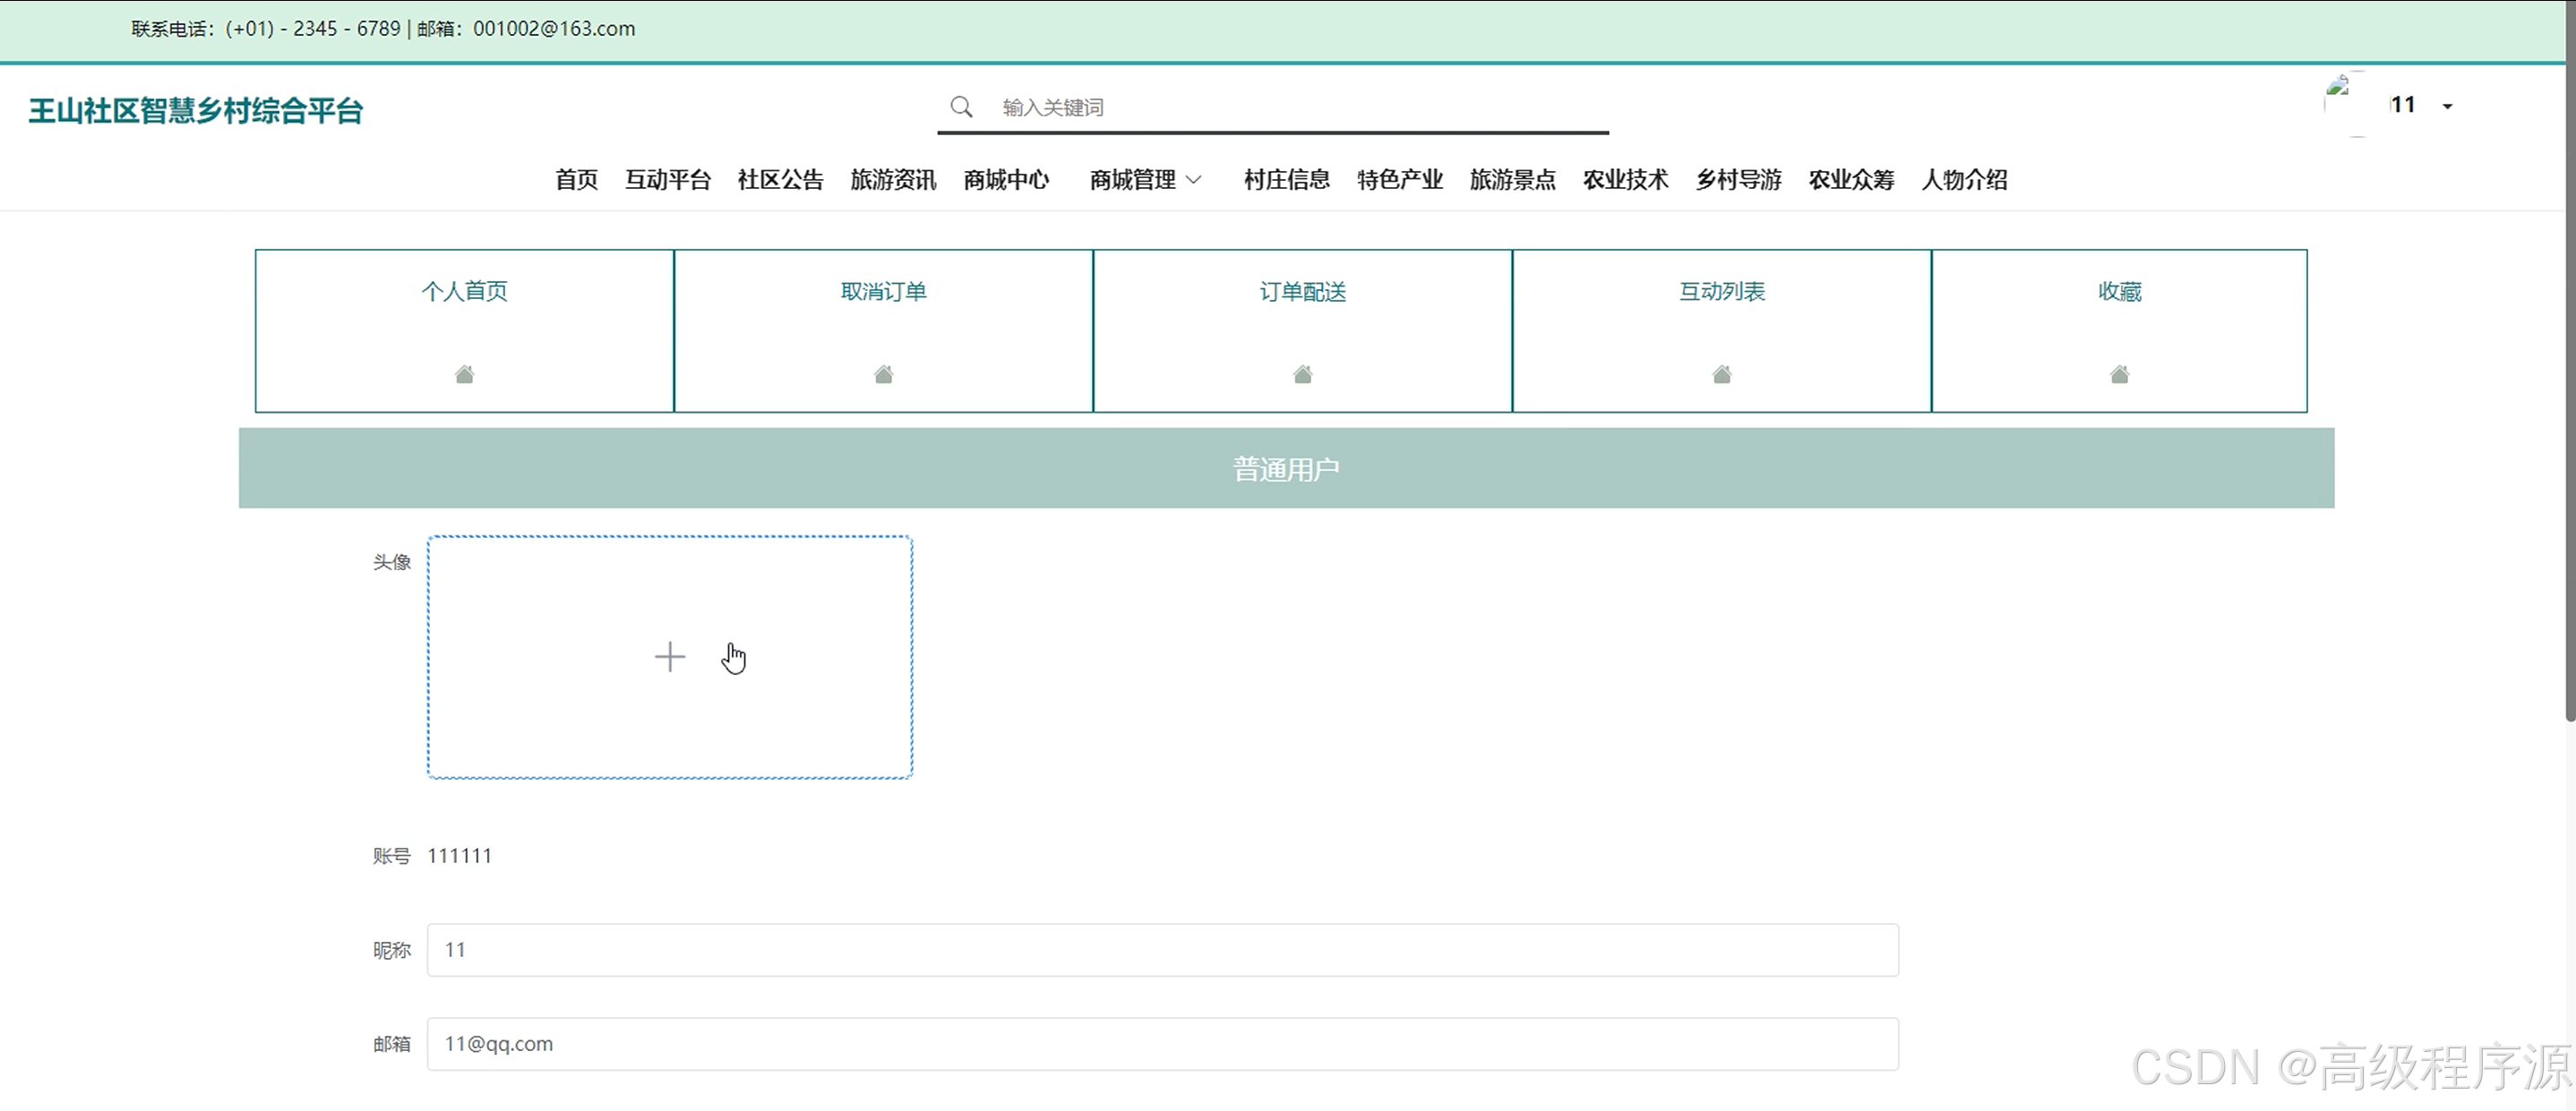The image size is (2576, 1111).
Task: Click home icon under 取消订单
Action: click(883, 375)
